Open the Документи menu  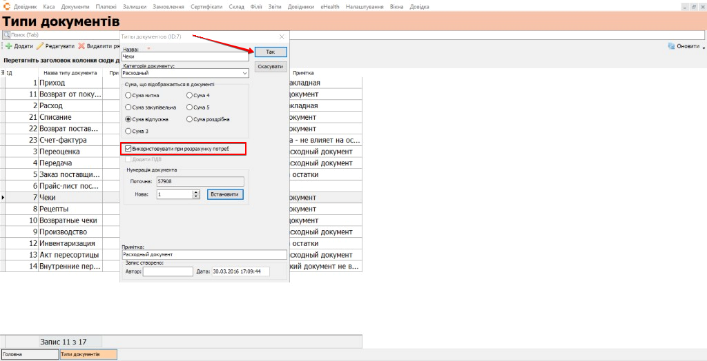pyautogui.click(x=75, y=7)
